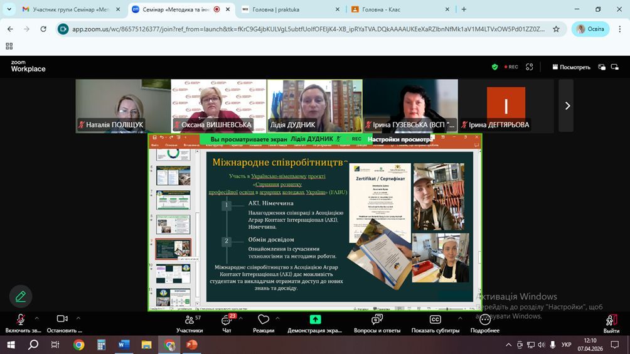The image size is (630, 354).
Task: Open system tray volume icon
Action: coord(542,345)
